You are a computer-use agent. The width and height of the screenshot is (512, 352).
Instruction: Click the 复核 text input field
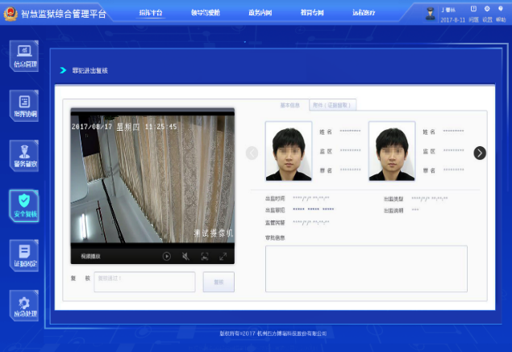(x=144, y=282)
